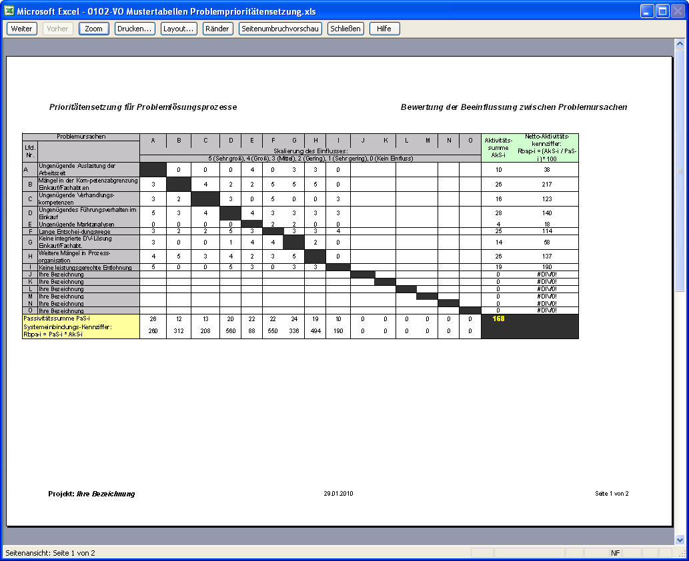Click column header A in table
This screenshot has height=561, width=689.
(x=153, y=141)
